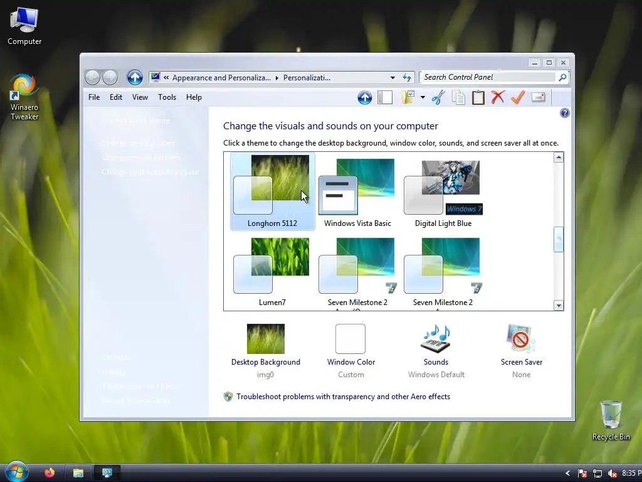Screen dimensions: 642x482
Task: Click Change mouse pointers in sidebar
Action: point(140,158)
